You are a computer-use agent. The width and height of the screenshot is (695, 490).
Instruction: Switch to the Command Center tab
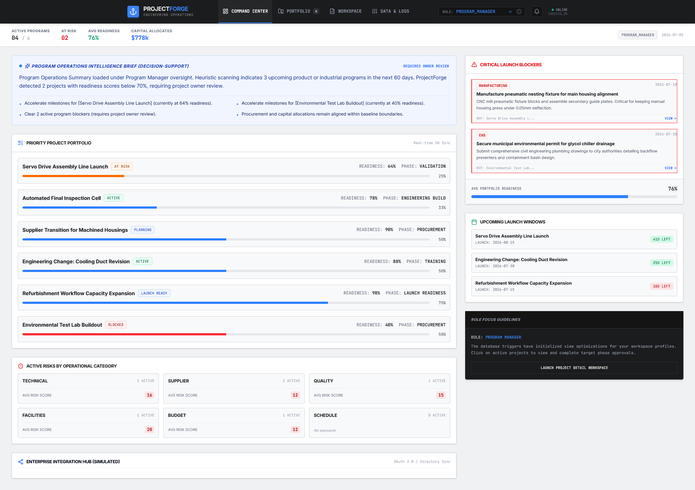pyautogui.click(x=245, y=11)
